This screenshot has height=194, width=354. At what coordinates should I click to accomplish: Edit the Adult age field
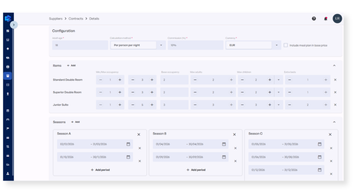80,45
